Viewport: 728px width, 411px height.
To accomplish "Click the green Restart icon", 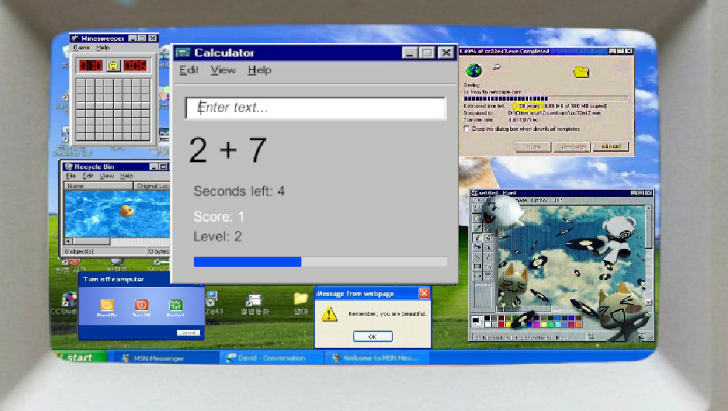I will (176, 304).
